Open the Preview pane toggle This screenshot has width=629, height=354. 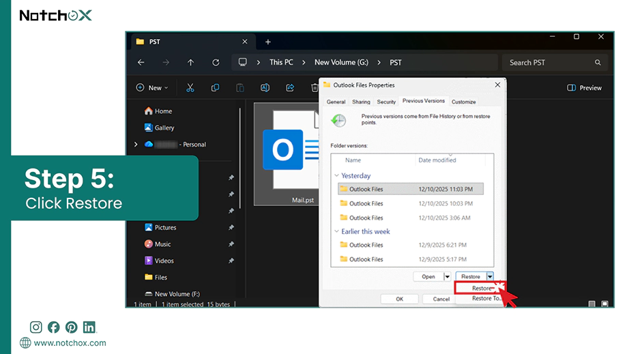click(584, 88)
